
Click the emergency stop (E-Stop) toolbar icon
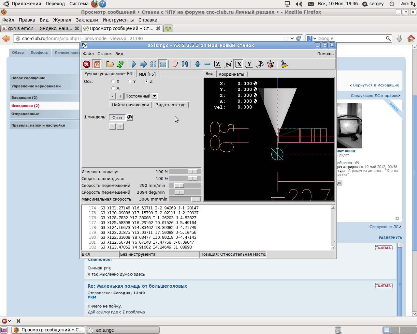point(87,64)
